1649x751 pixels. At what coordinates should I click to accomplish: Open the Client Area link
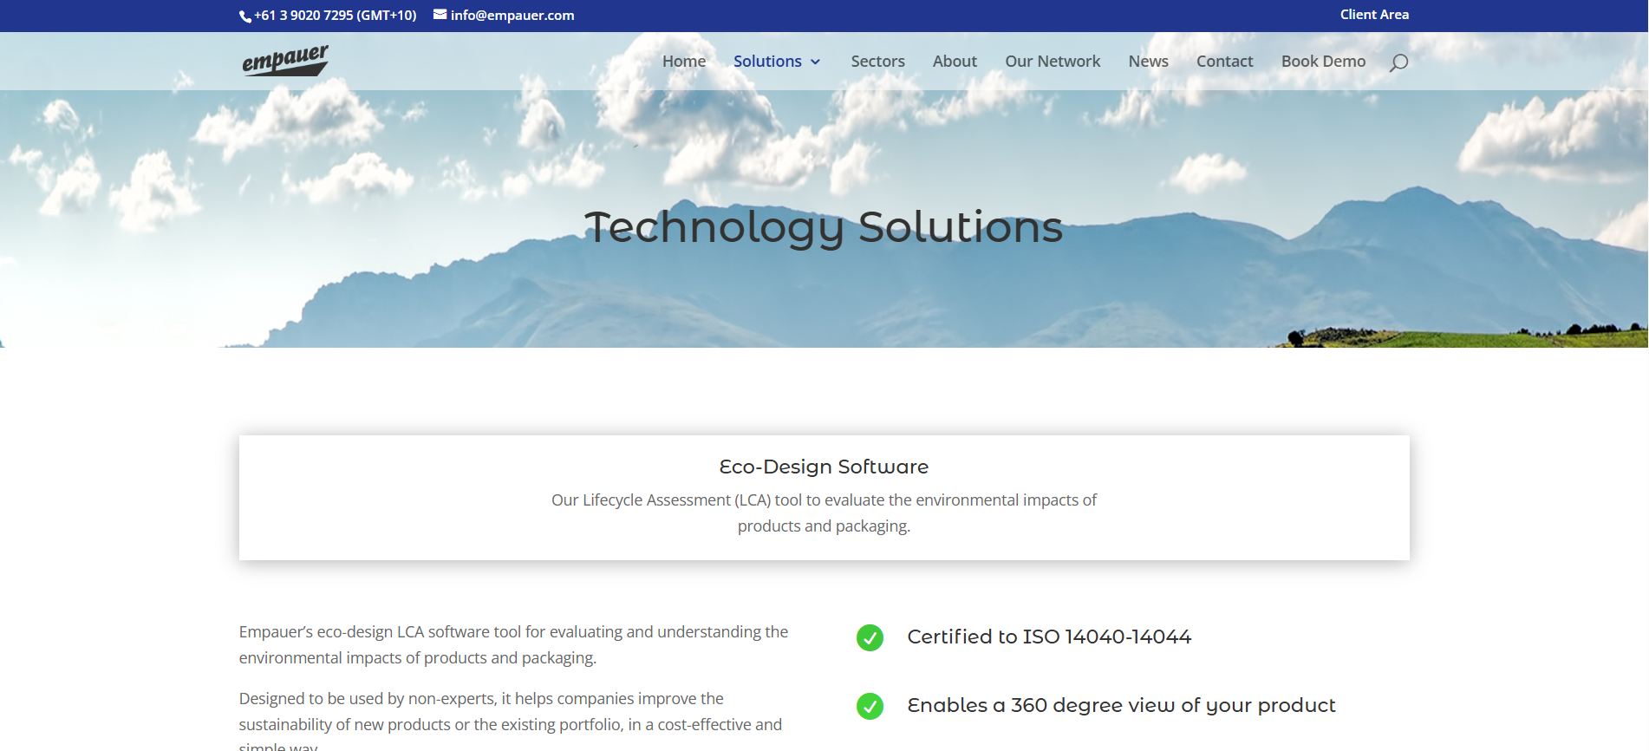click(x=1374, y=15)
